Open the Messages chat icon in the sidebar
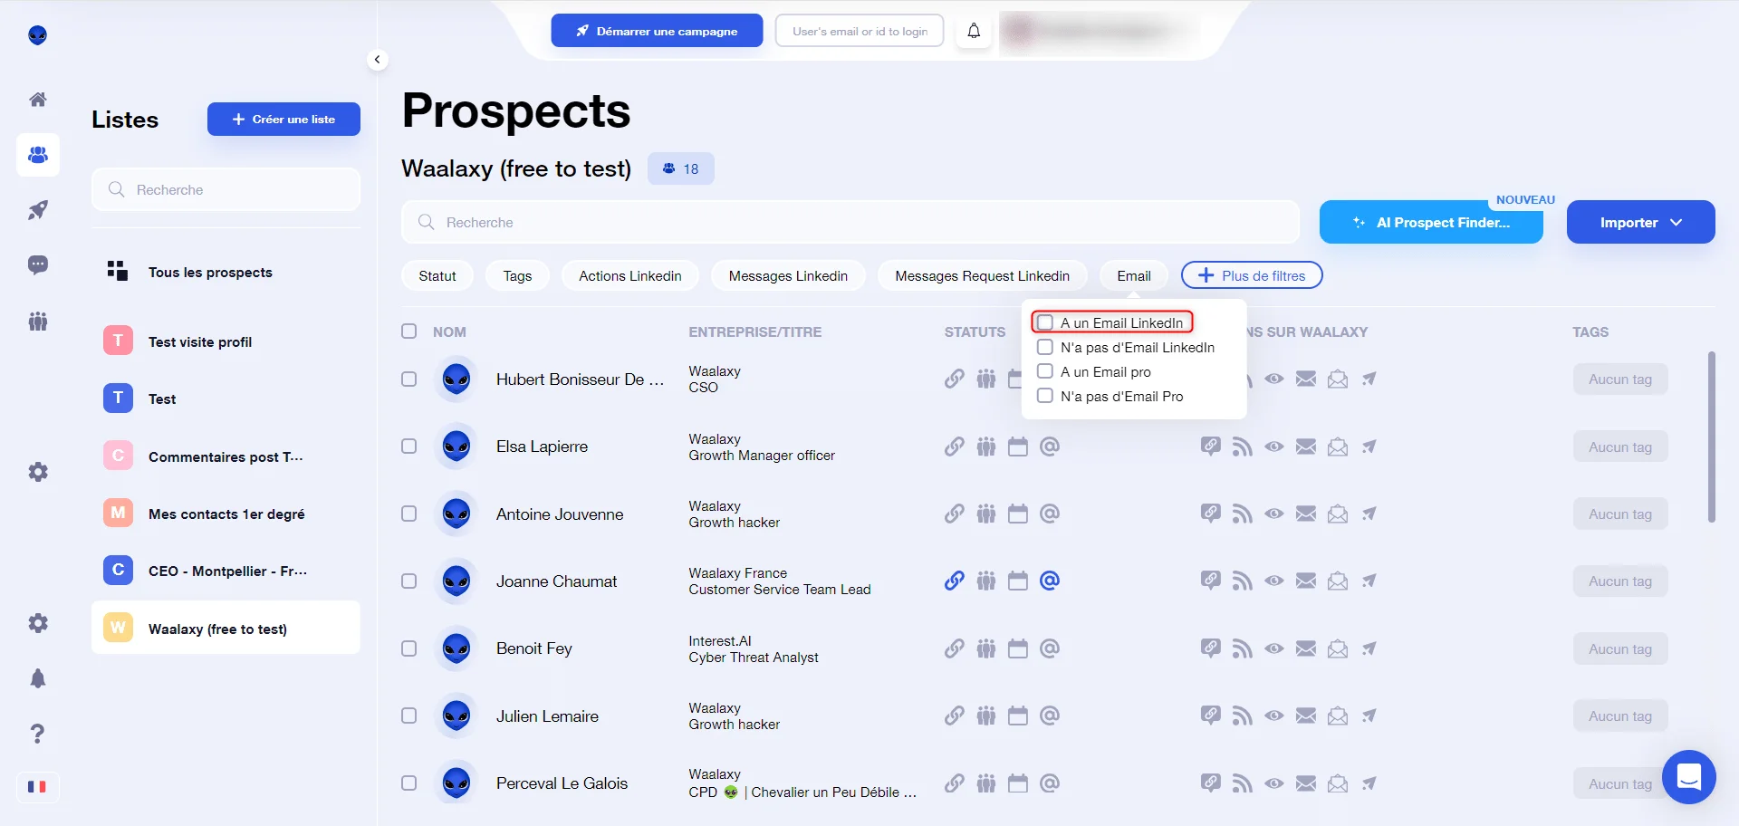This screenshot has height=826, width=1739. click(x=38, y=265)
